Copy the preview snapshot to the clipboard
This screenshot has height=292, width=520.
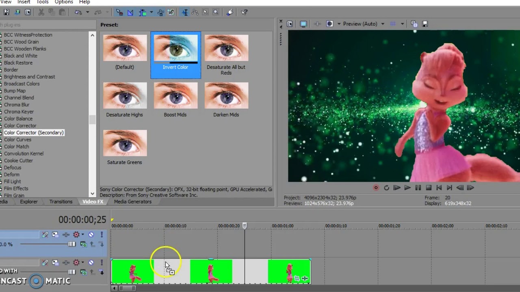coord(414,24)
